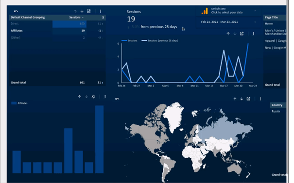Image resolution: width=294 pixels, height=183 pixels.
Task: Click the Sessions column sort arrow
Action: (83, 17)
